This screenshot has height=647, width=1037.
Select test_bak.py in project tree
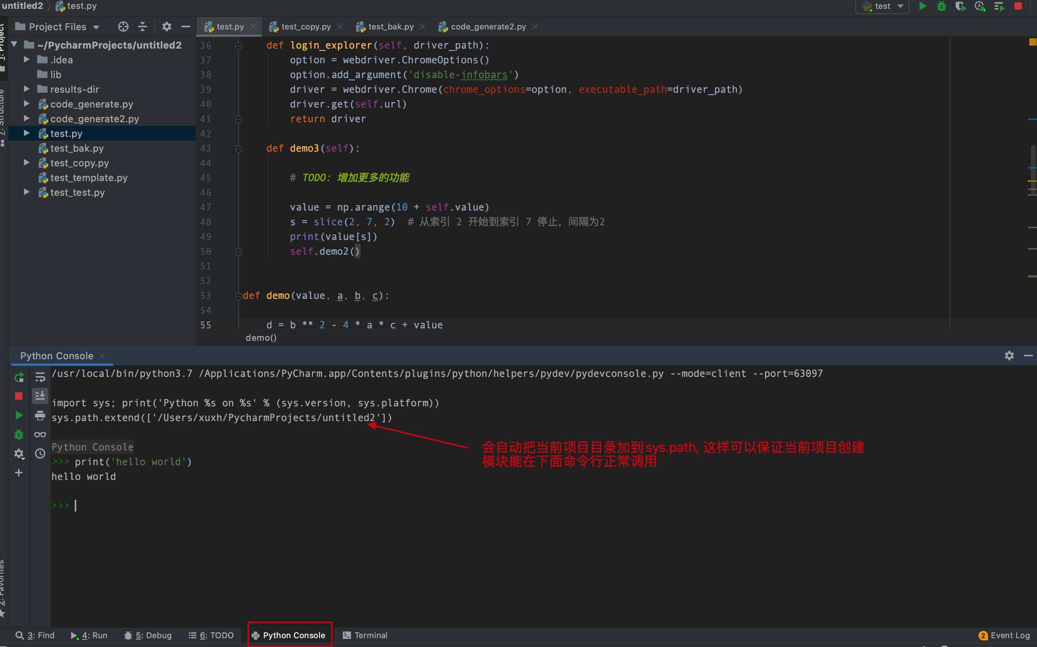[x=77, y=148]
